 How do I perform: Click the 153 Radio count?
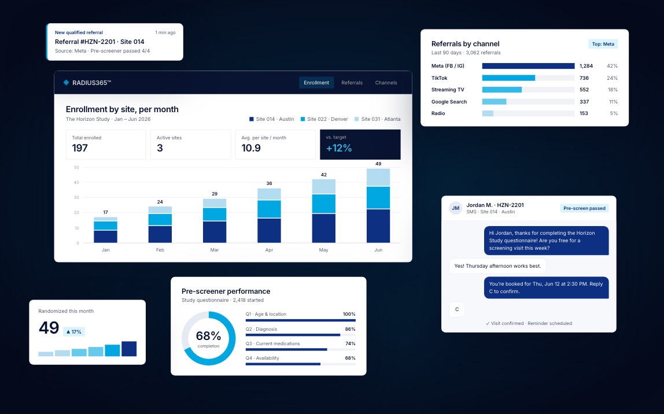click(x=584, y=113)
